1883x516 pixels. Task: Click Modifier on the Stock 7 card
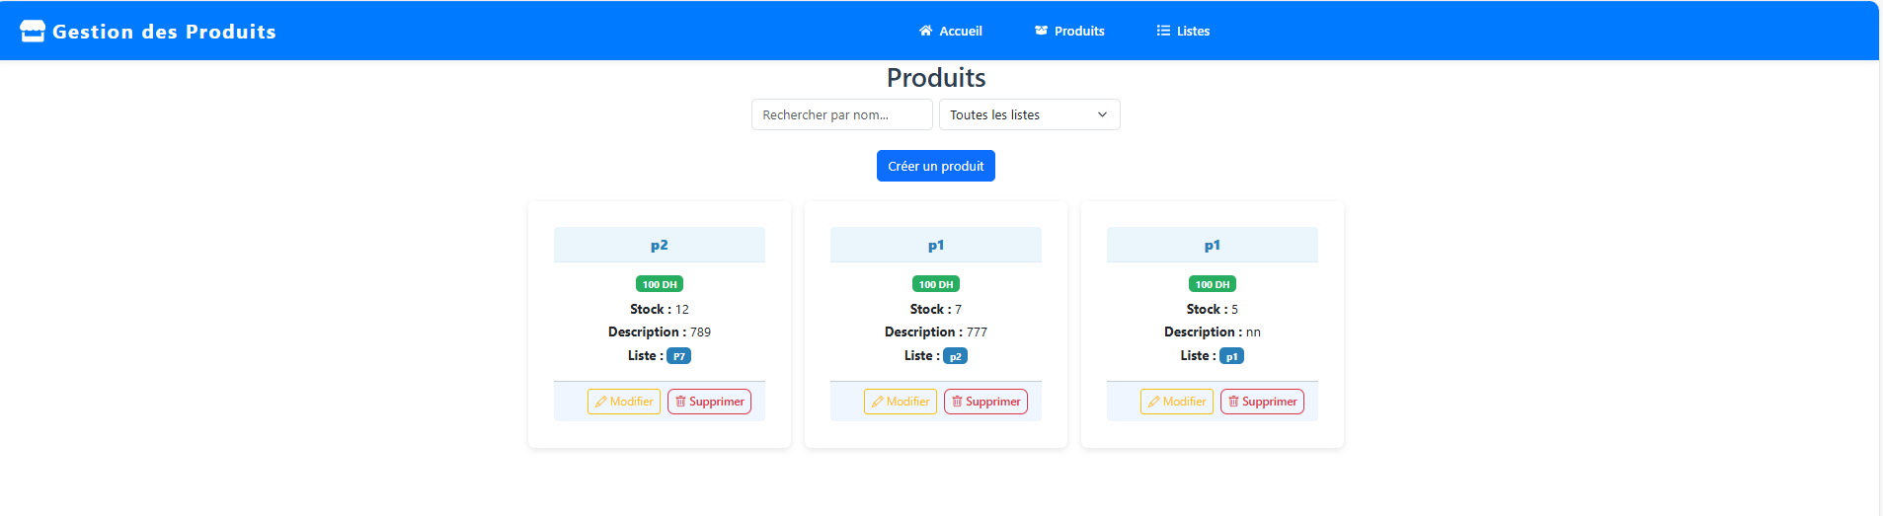[900, 402]
